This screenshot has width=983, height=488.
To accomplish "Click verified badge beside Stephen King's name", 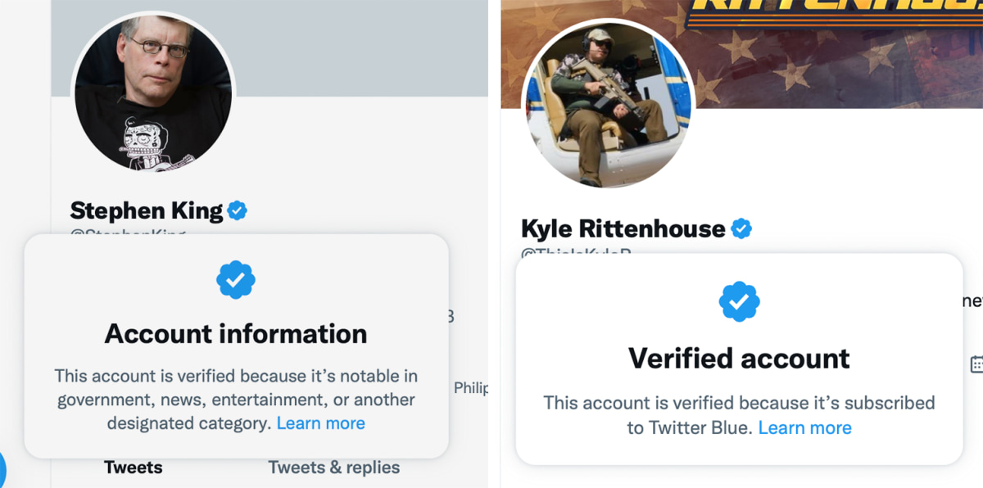I will (x=238, y=211).
